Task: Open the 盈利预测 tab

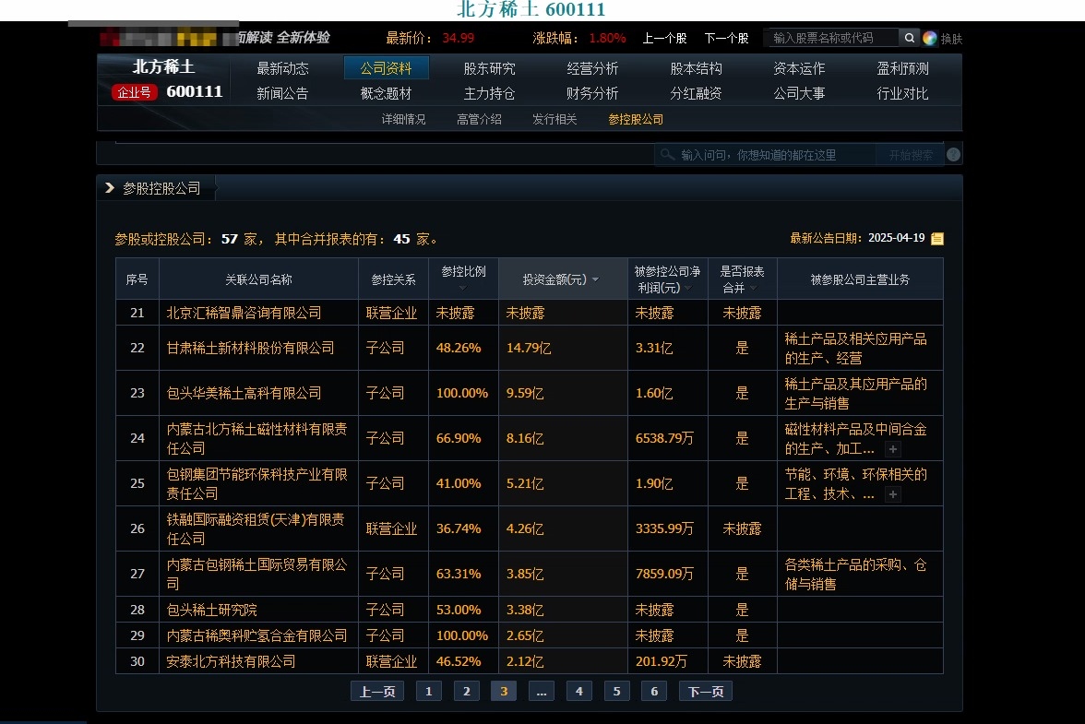Action: [902, 68]
